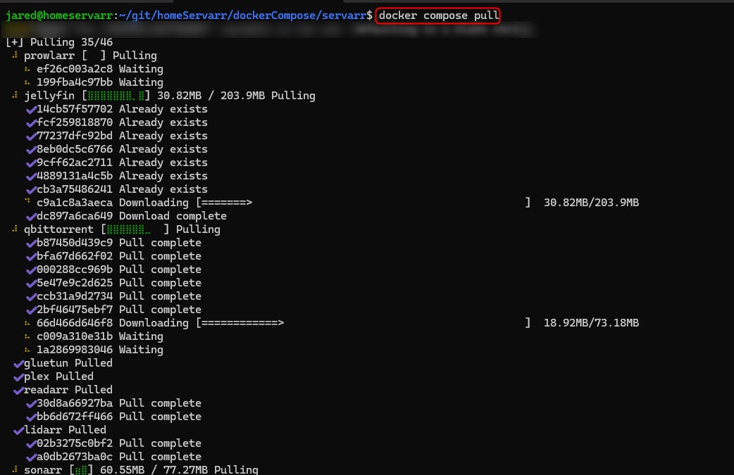Viewport: 734px width, 475px height.
Task: Click layer 'ef26c003a2c8 Waiting' line
Action: 100,69
